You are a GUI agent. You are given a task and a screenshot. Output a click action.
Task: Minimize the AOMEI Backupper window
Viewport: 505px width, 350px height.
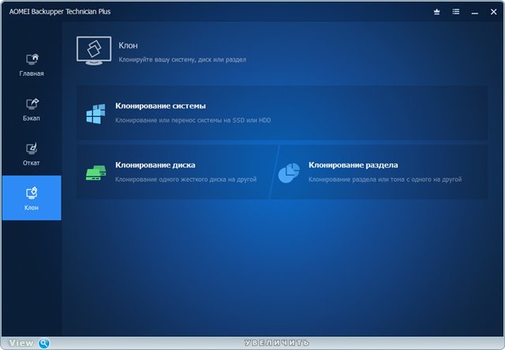[x=475, y=13]
